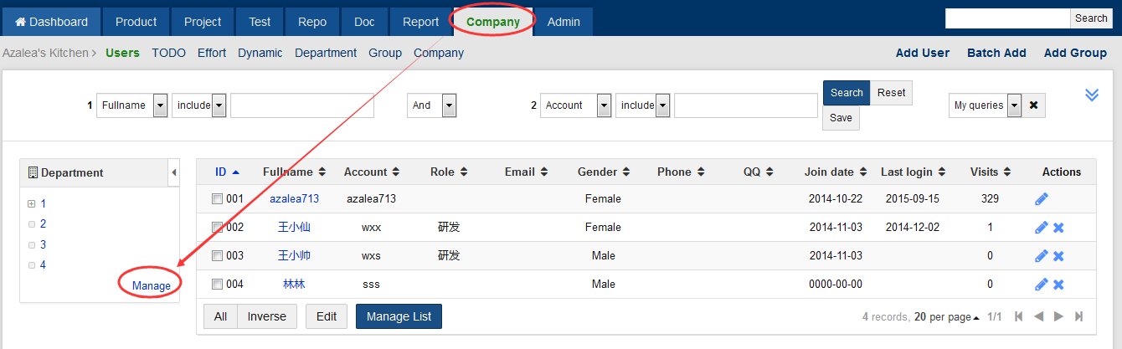Expand search form with double chevron icon
Image resolution: width=1122 pixels, height=349 pixels.
tap(1091, 95)
